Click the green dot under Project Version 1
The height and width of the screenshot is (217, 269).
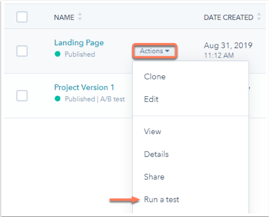(x=58, y=99)
